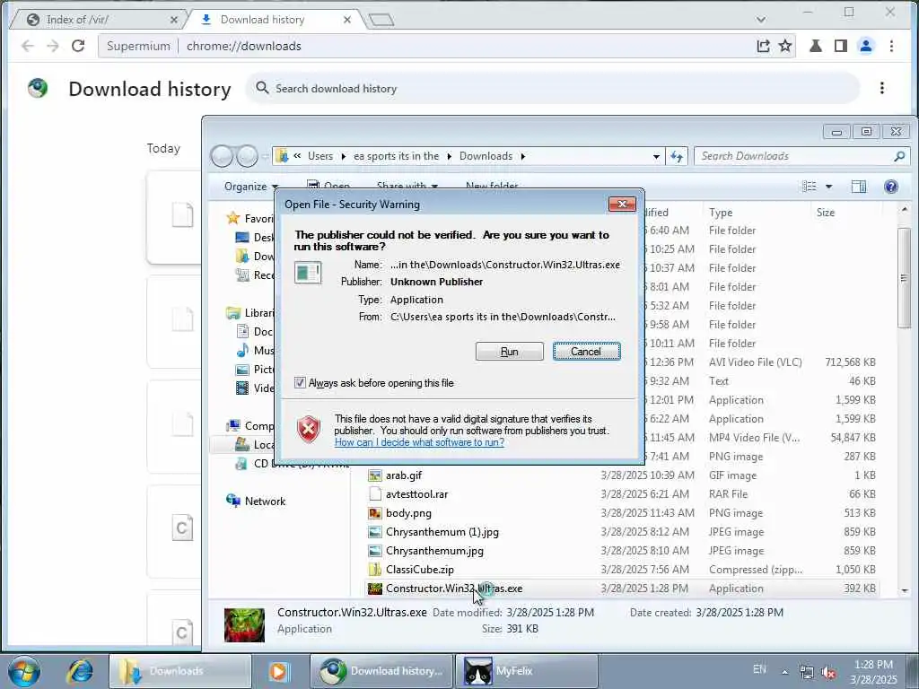Select body.png file
919x689 pixels.
pyautogui.click(x=408, y=512)
